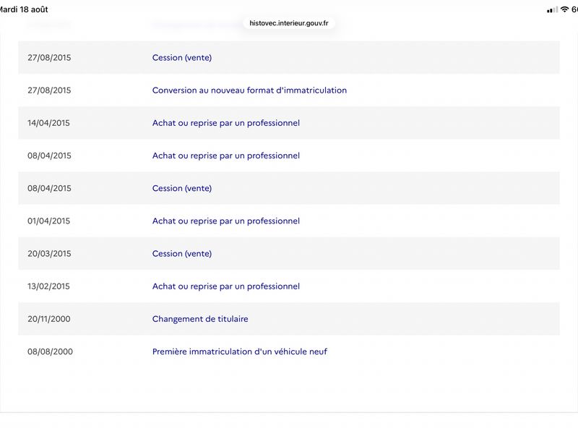This screenshot has width=578, height=434.
Task: Click the 14/04/2015 date cell
Action: (x=48, y=123)
